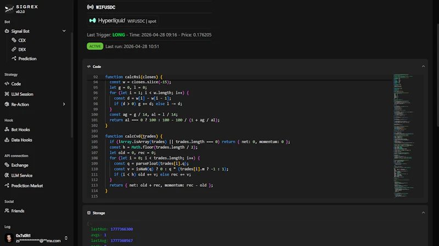This screenshot has width=439, height=246.
Task: Collapse the Signal Bot menu chevron
Action: click(x=64, y=31)
